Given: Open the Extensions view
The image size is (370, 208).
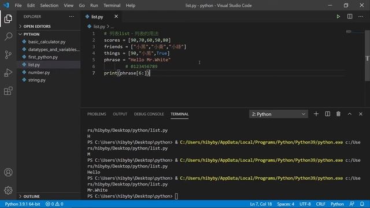Looking at the screenshot, I should pyautogui.click(x=8, y=91).
